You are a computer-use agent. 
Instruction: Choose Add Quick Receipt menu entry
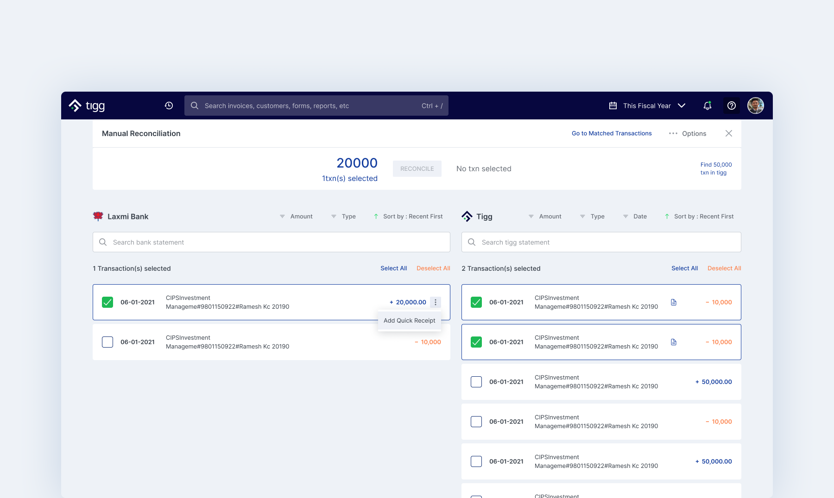(x=410, y=320)
